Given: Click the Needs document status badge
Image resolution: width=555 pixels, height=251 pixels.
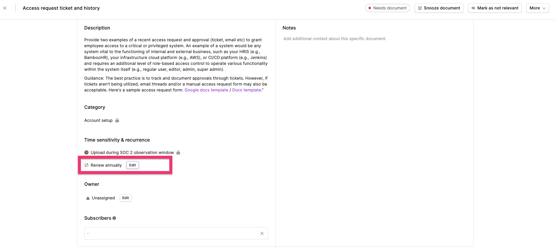Looking at the screenshot, I should coord(387,8).
